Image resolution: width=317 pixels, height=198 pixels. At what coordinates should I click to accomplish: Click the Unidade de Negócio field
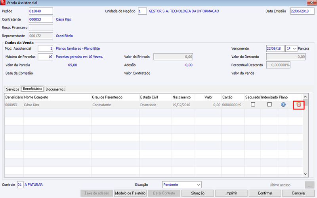point(142,11)
